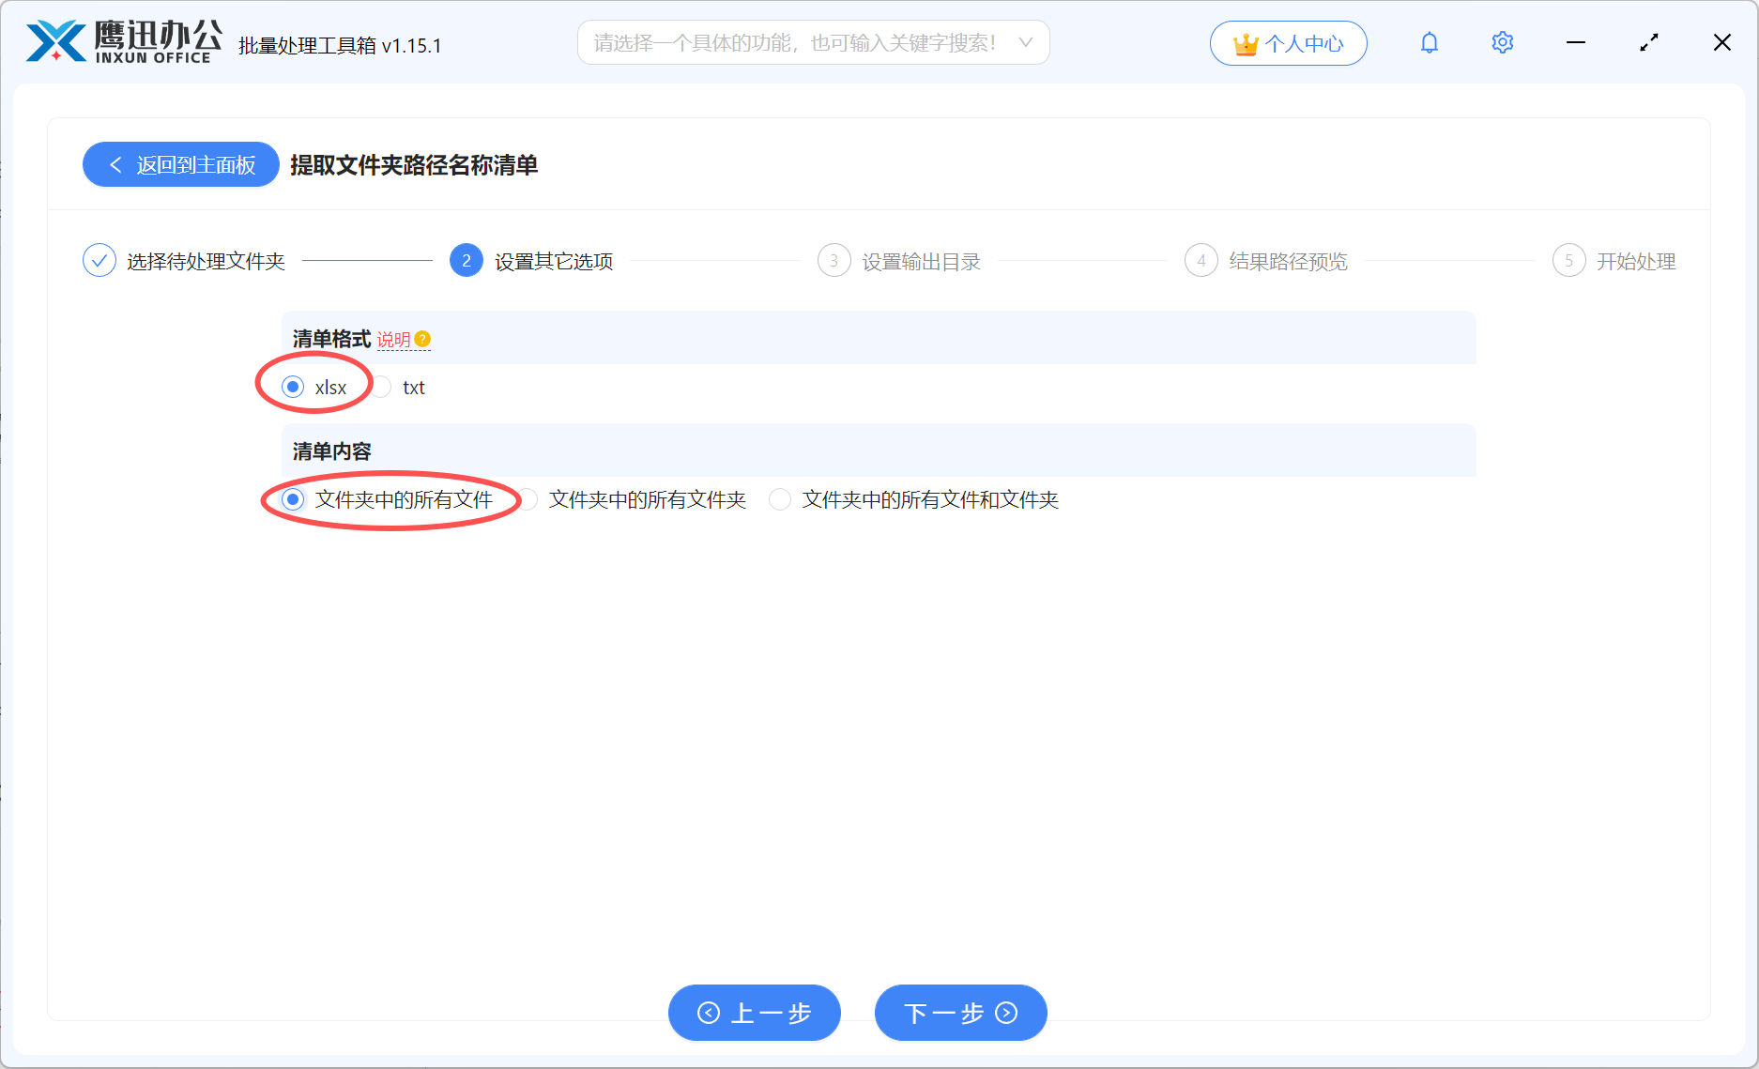Click the step 3 number circle

point(834,261)
